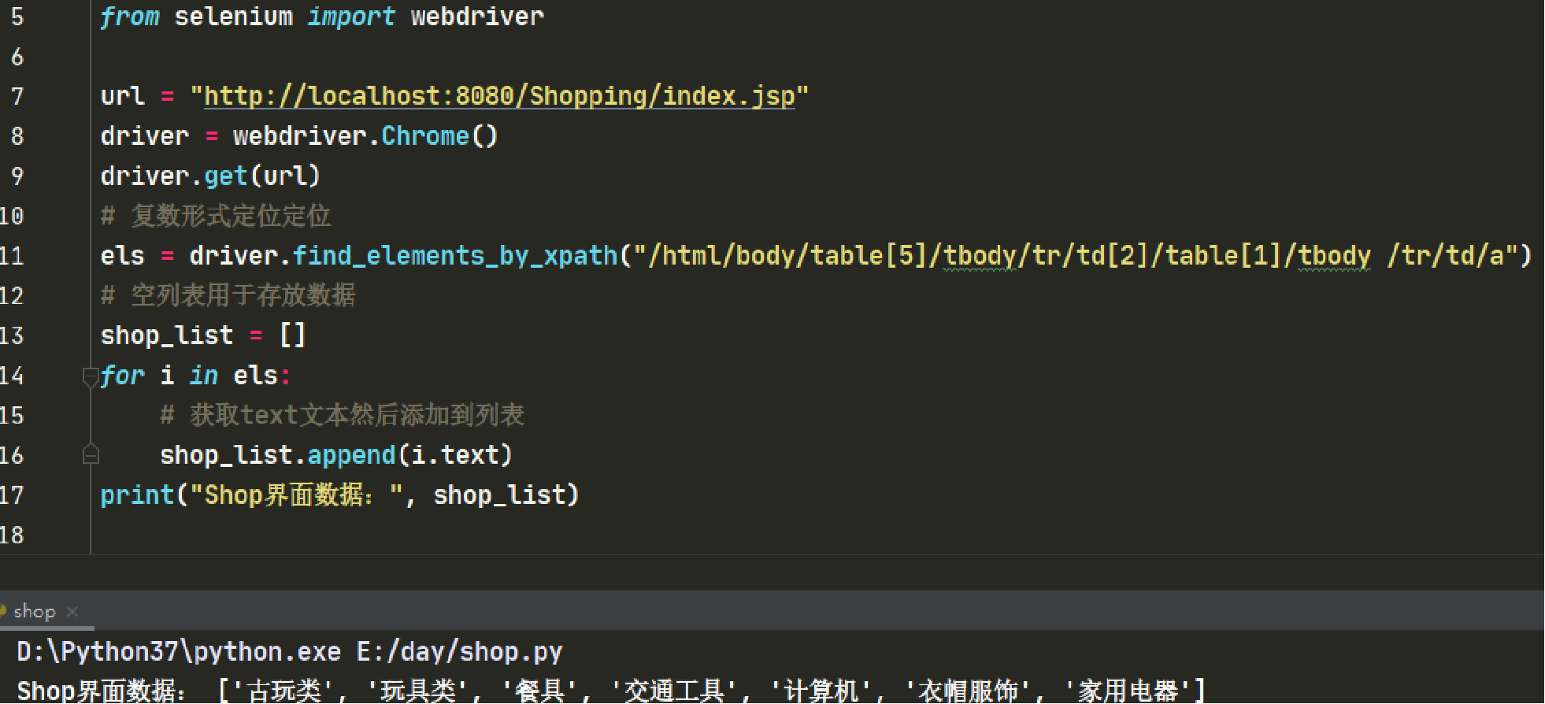Click the XPath string argument on line 11
The image size is (1545, 704).
1076,256
